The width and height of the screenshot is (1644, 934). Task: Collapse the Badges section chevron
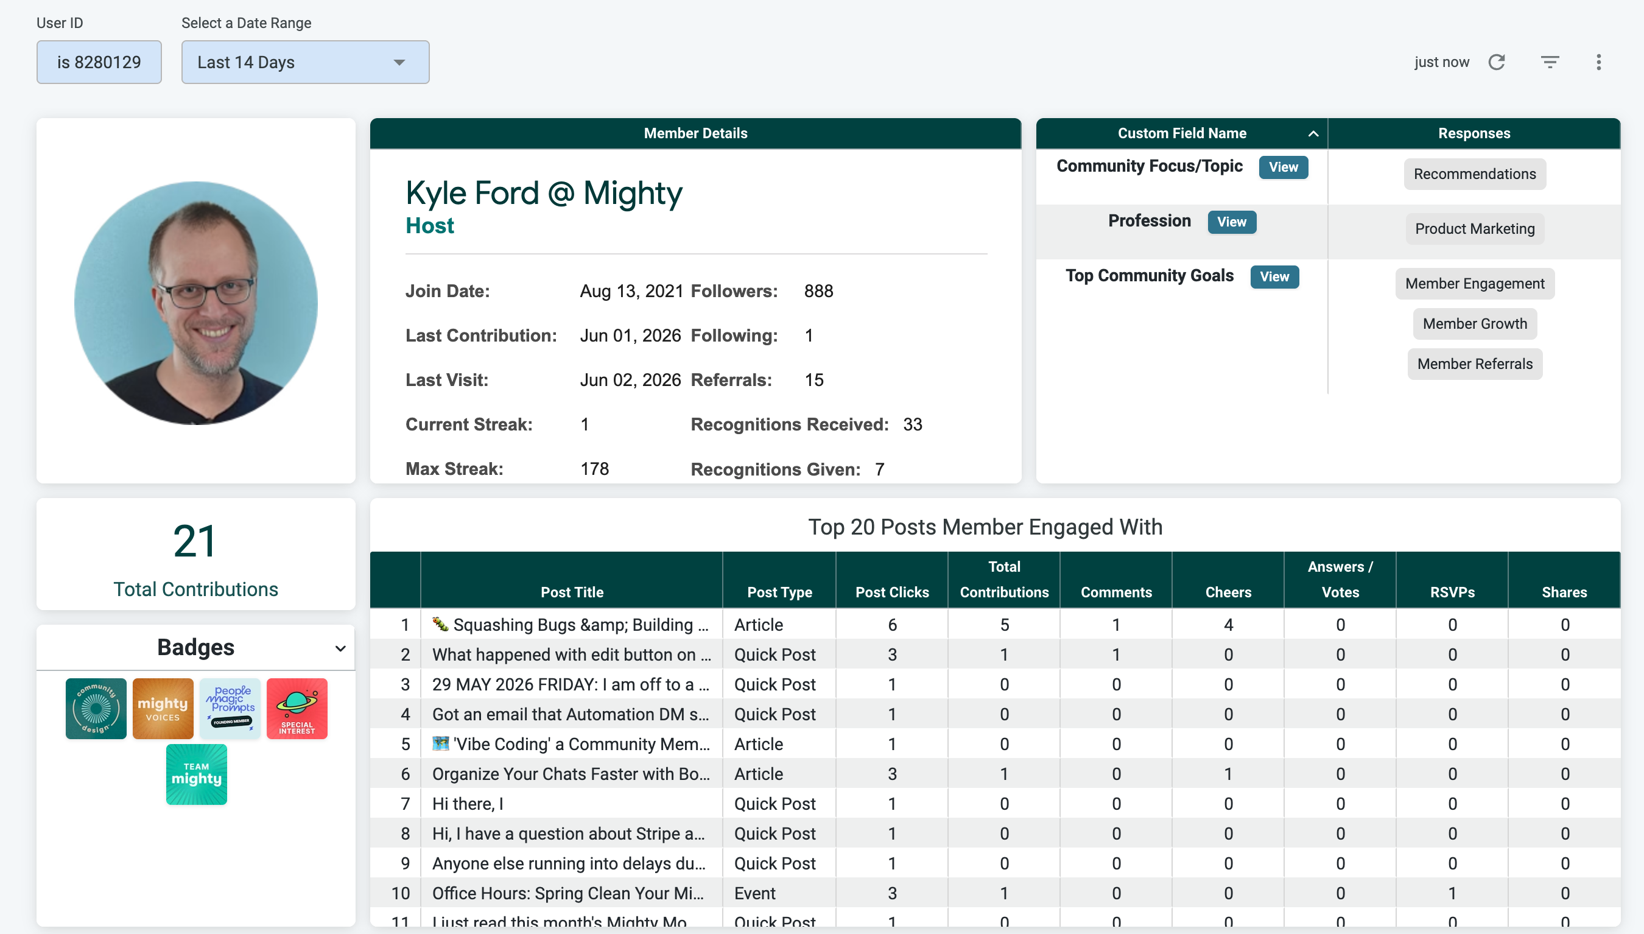coord(340,648)
